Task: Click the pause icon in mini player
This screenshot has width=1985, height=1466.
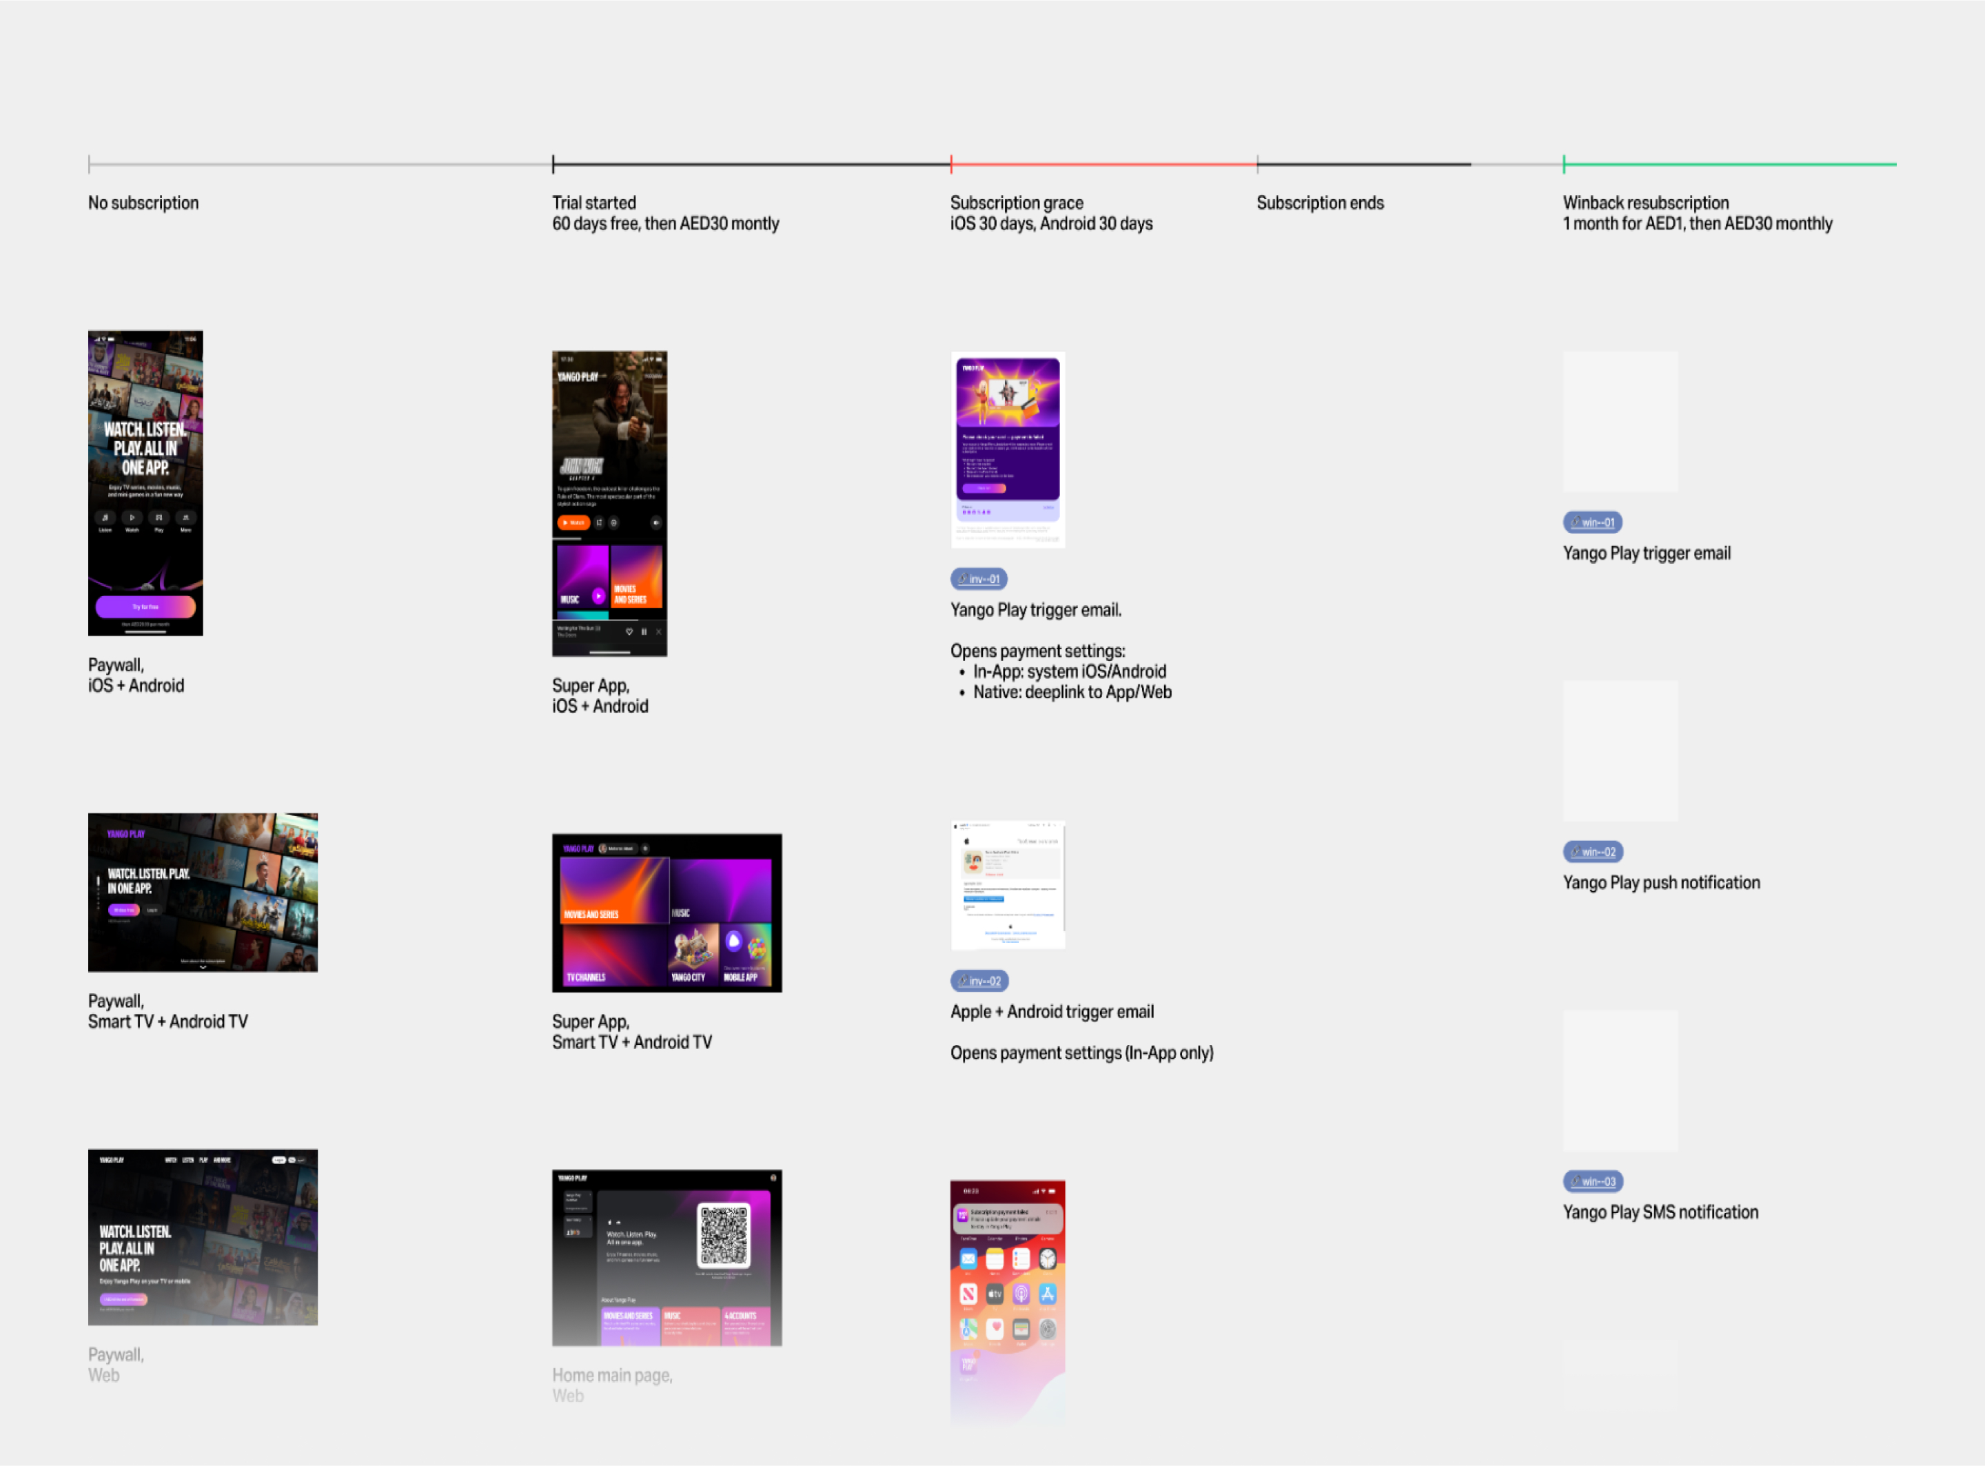Action: 643,632
